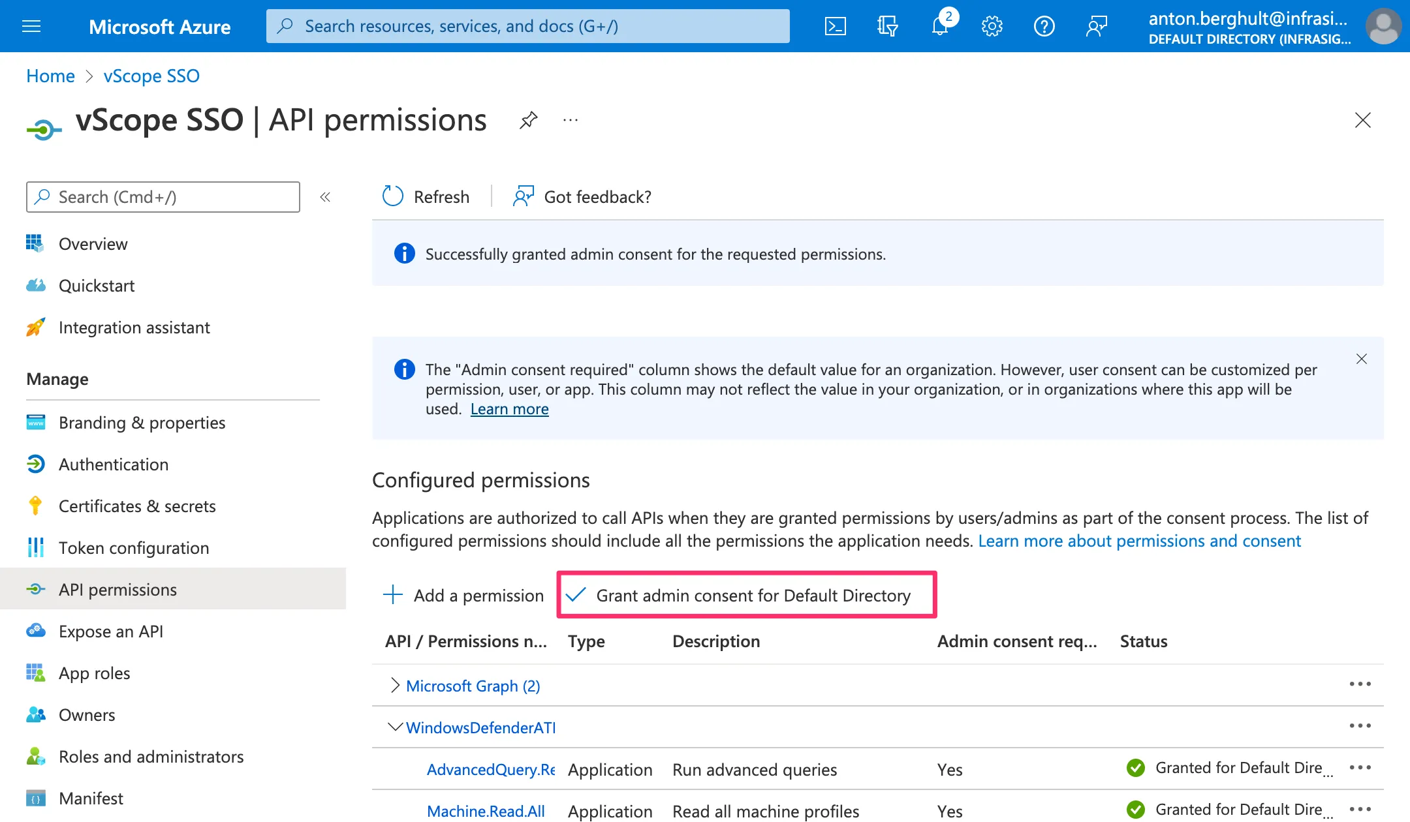Dismiss the Admin consent required info banner

(x=1361, y=359)
